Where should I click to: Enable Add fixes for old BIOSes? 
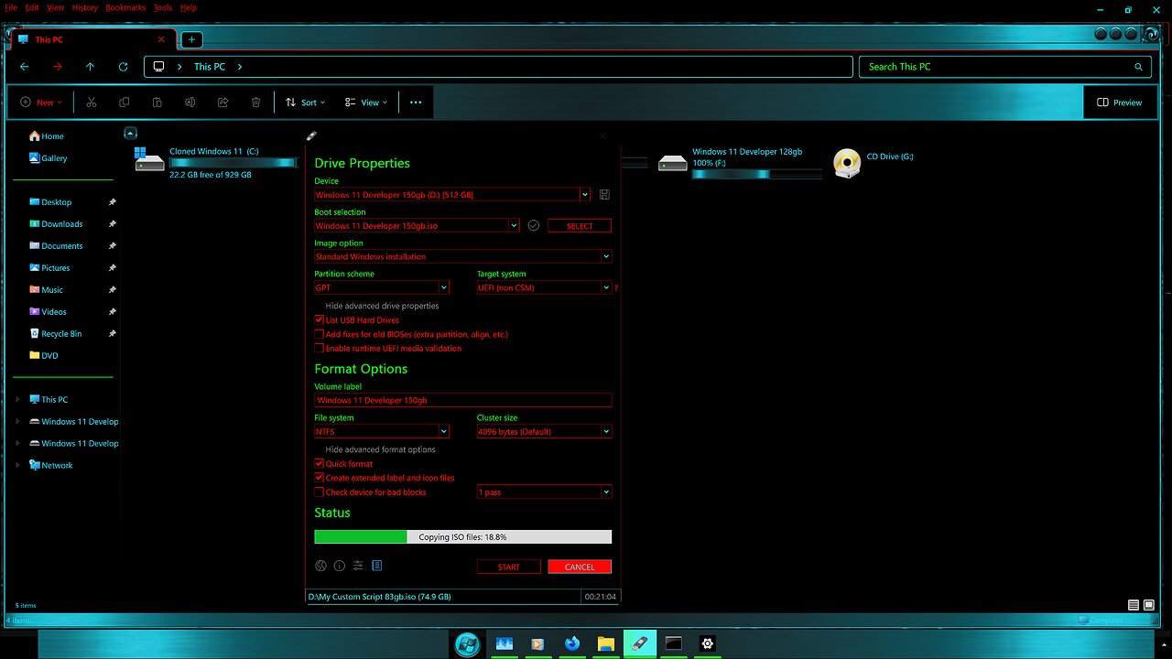(x=320, y=334)
